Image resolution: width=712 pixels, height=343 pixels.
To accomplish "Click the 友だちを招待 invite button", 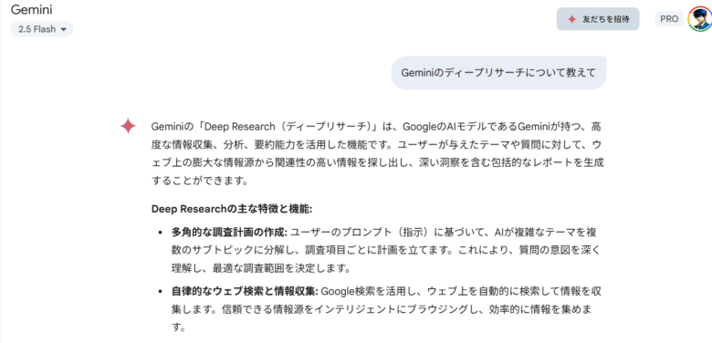I will point(598,19).
